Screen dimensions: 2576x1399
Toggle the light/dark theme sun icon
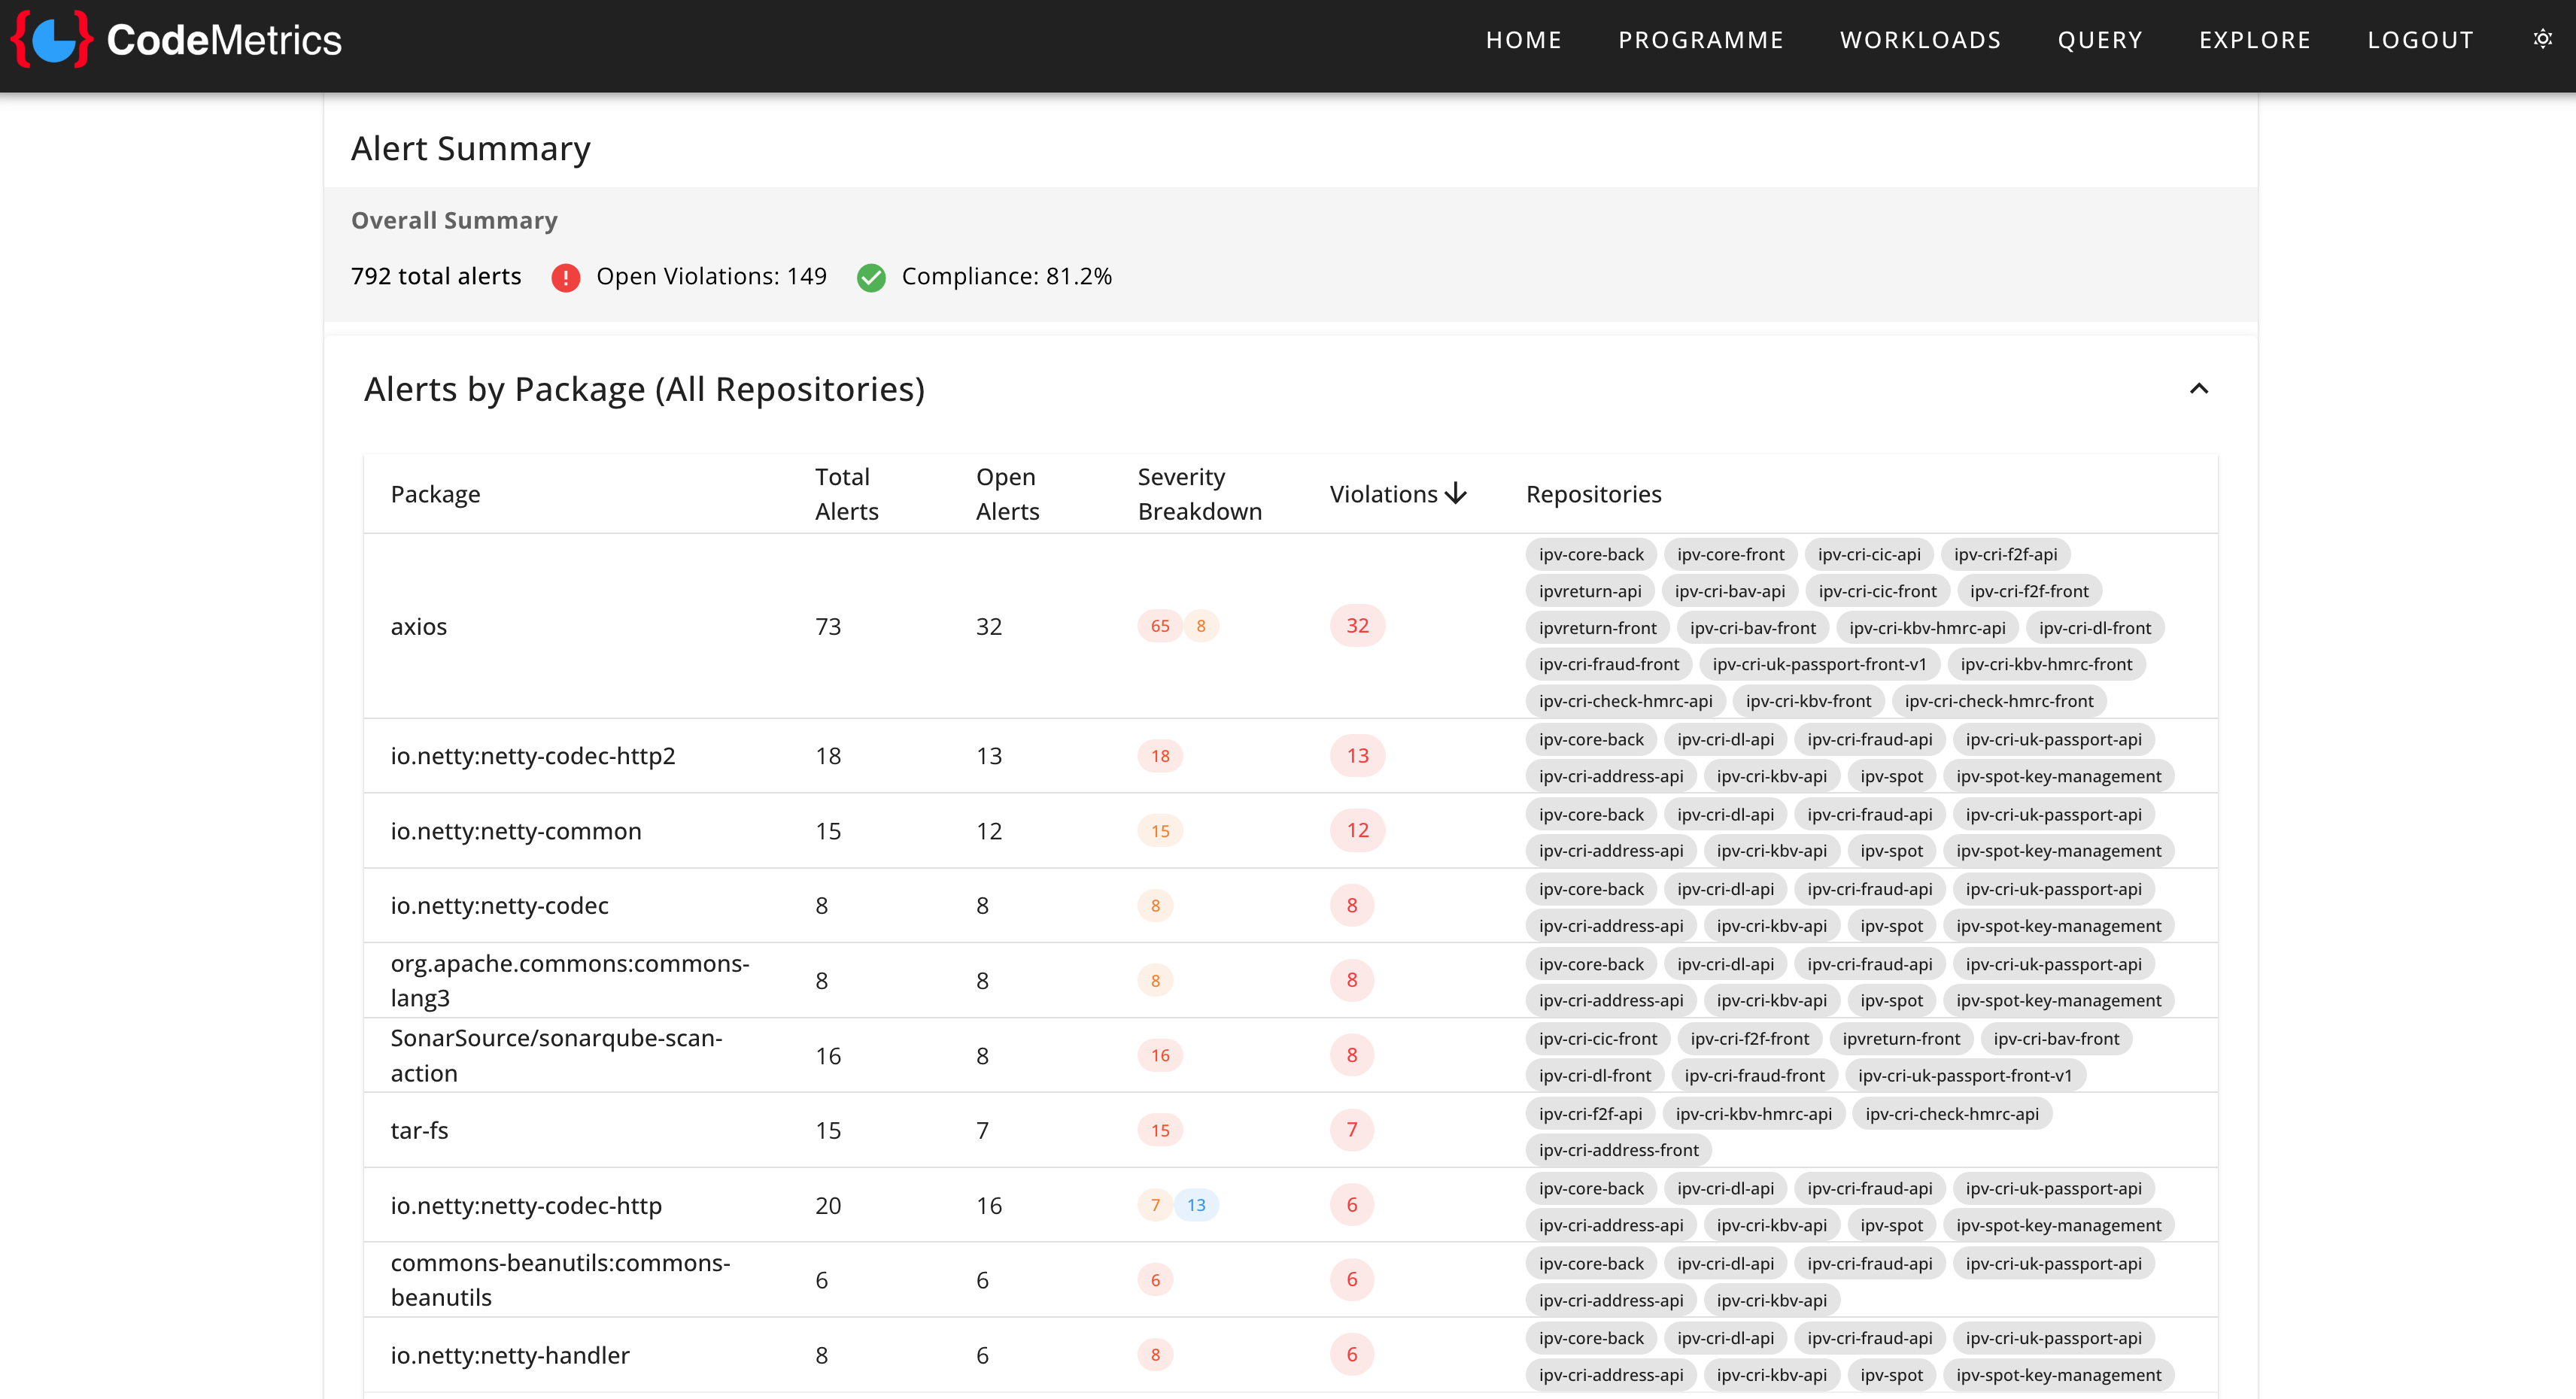[x=2542, y=39]
